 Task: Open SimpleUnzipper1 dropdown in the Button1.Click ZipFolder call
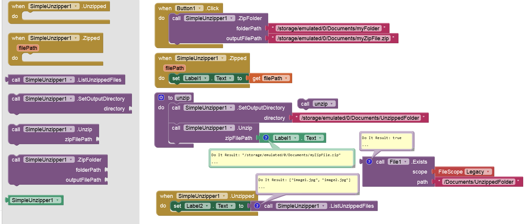click(210, 18)
